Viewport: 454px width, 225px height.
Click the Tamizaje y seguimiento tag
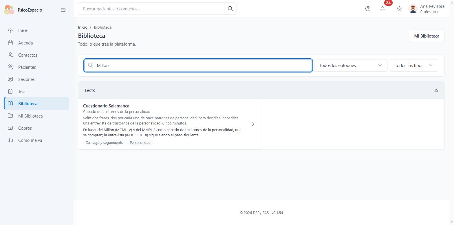pyautogui.click(x=104, y=142)
